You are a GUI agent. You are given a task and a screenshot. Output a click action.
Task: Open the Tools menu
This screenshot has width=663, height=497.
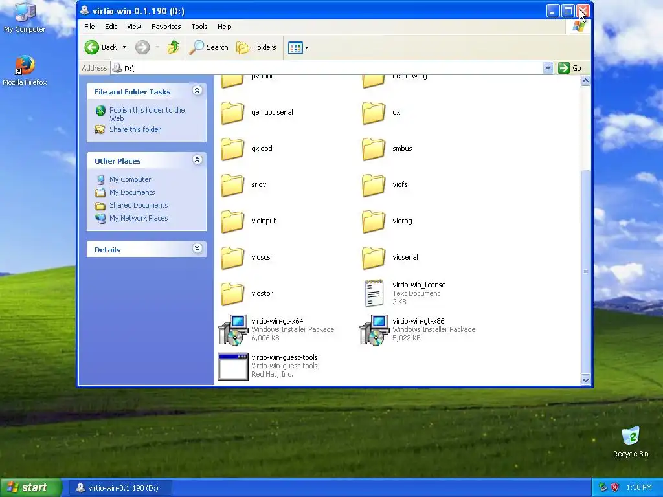(199, 27)
